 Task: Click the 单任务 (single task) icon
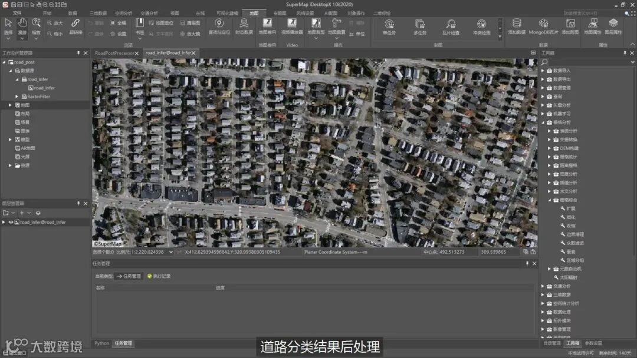389,25
